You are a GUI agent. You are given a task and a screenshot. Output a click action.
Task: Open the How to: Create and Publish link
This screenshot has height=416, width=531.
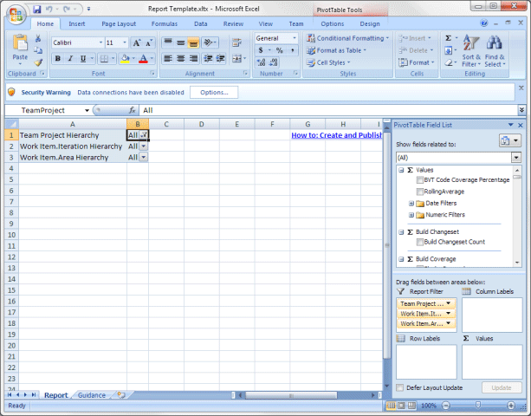pyautogui.click(x=337, y=135)
